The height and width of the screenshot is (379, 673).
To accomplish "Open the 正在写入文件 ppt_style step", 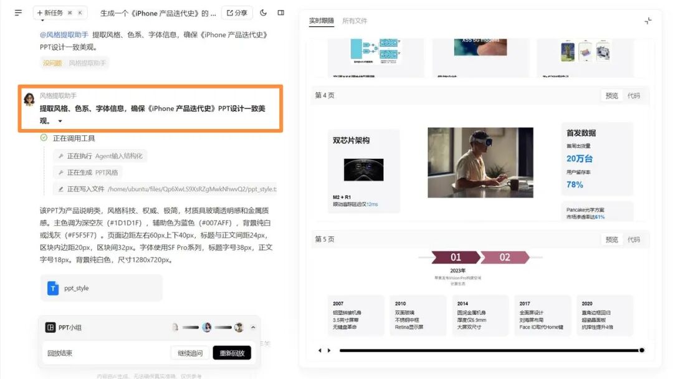I will (165, 189).
